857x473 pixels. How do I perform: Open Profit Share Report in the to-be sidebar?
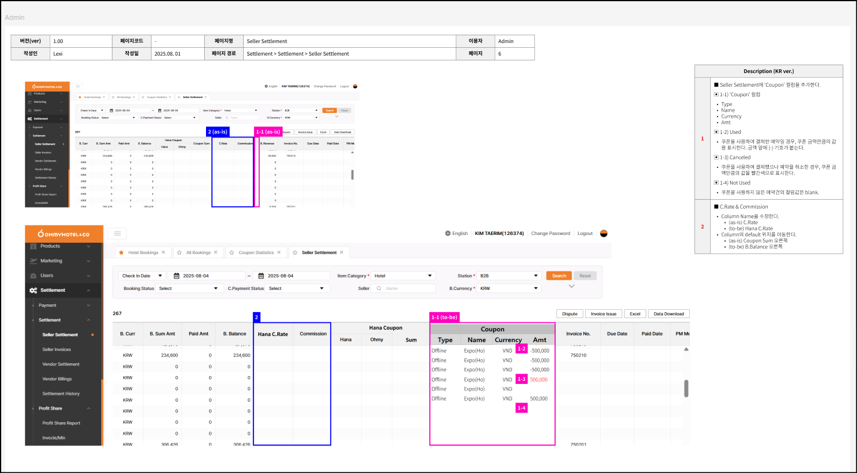[61, 423]
